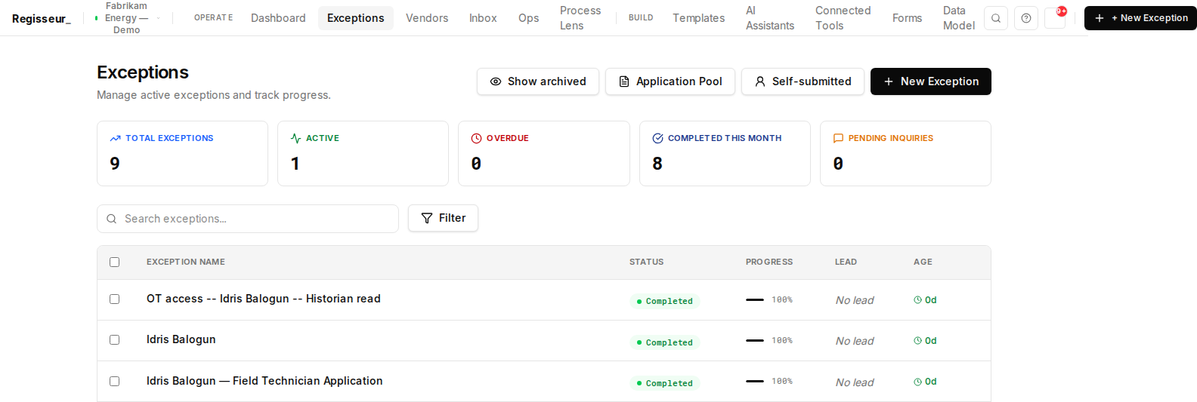Focus the Search exceptions input field
Image resolution: width=1197 pixels, height=402 pixels.
tap(248, 219)
